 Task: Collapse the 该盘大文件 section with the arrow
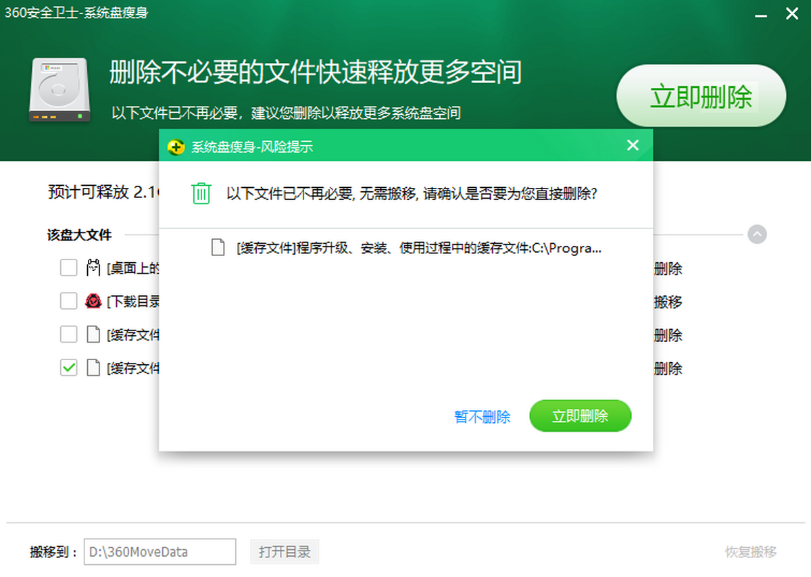[757, 234]
